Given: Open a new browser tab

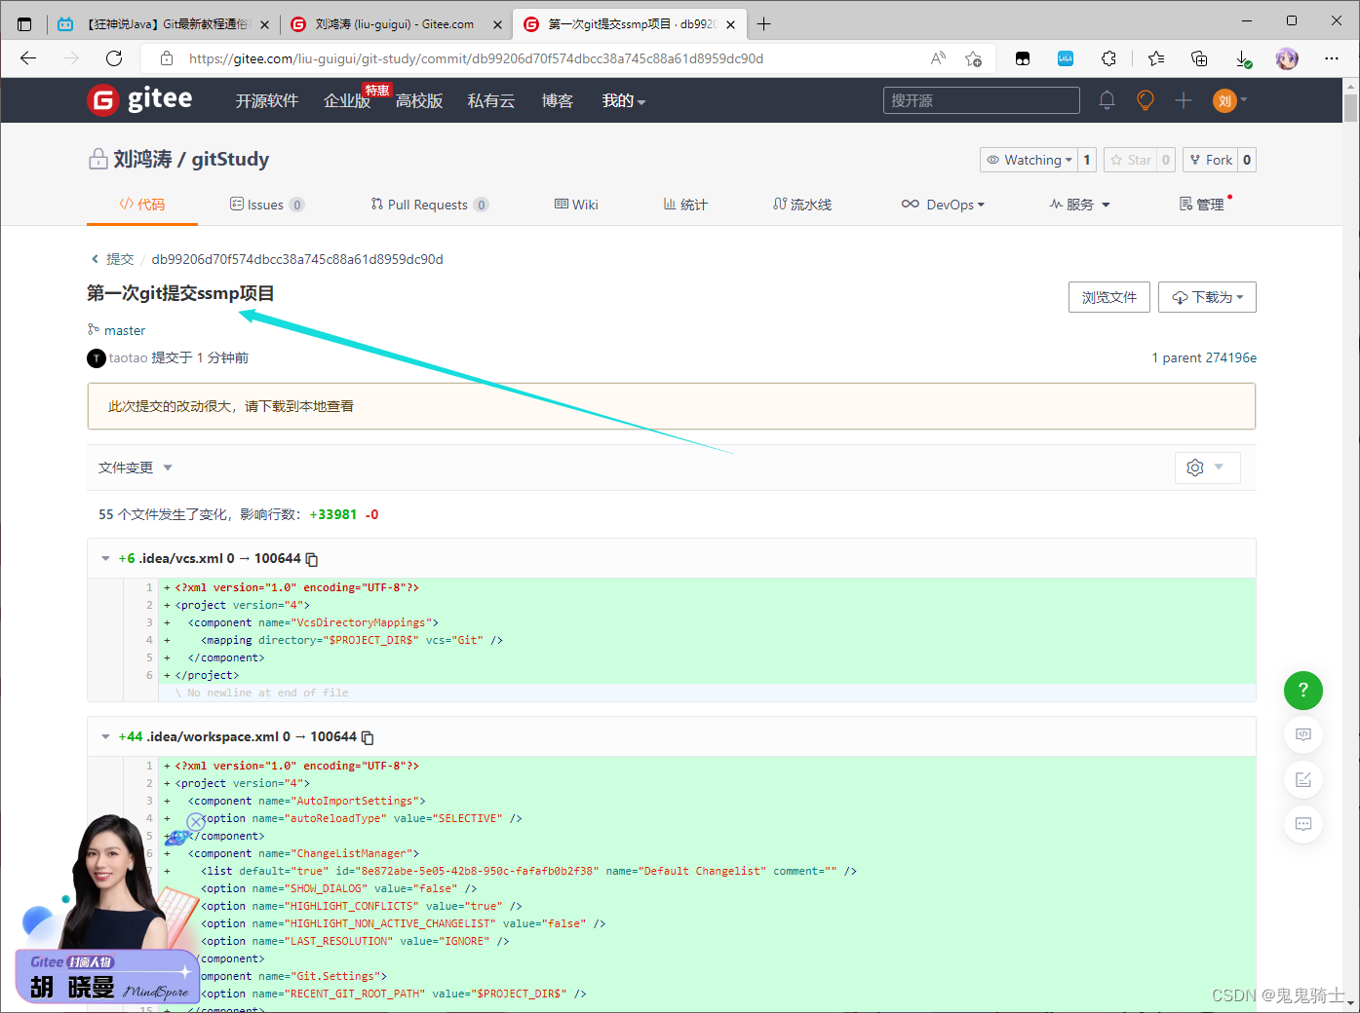Looking at the screenshot, I should pyautogui.click(x=764, y=24).
